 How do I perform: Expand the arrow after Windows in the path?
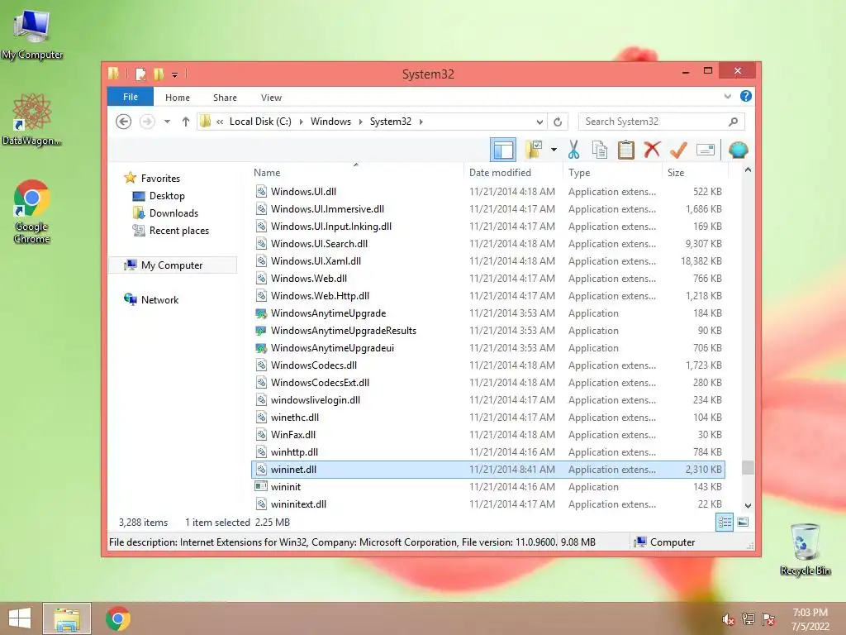click(360, 122)
